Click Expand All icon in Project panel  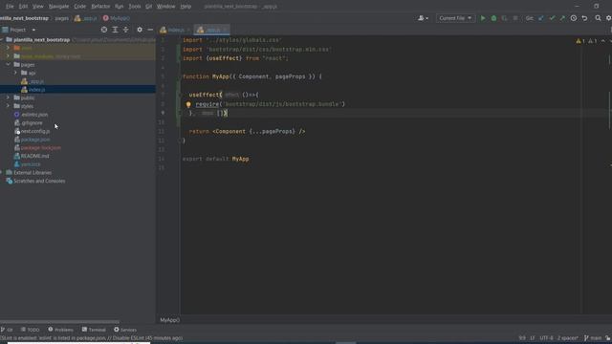(115, 30)
